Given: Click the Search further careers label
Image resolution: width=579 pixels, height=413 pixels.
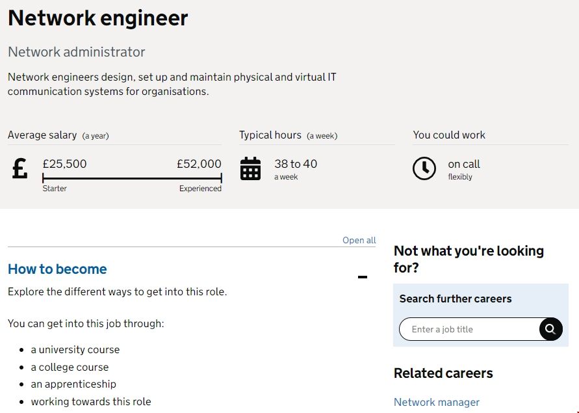Looking at the screenshot, I should coord(456,299).
